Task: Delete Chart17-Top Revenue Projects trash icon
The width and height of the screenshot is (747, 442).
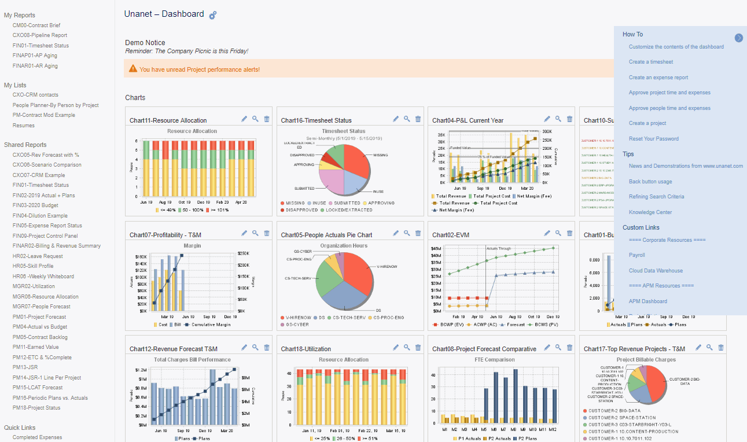Action: pyautogui.click(x=721, y=347)
